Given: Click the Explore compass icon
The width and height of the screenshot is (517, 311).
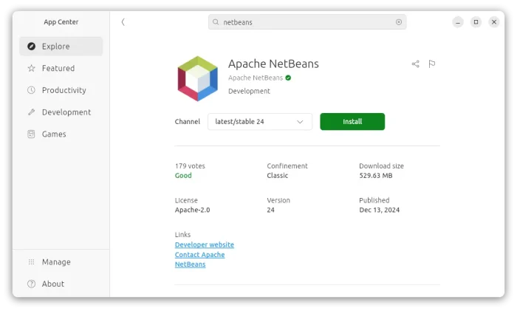Looking at the screenshot, I should 31,47.
